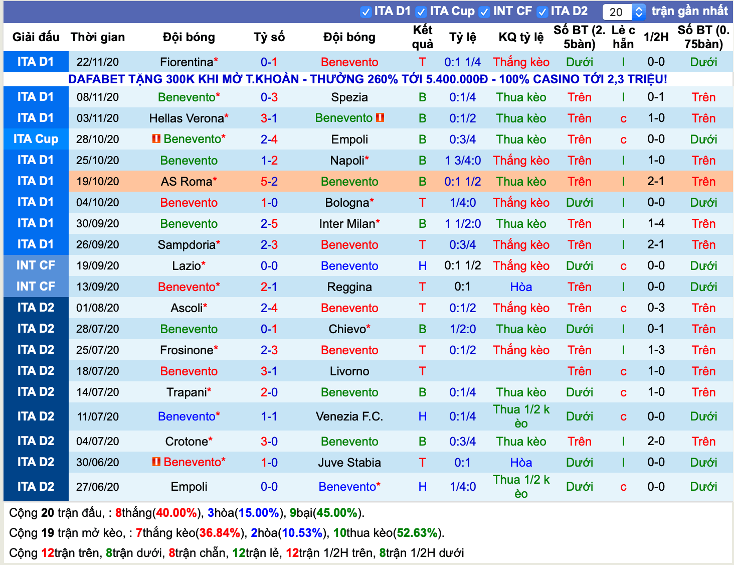Open Reggina team link

pos(349,287)
